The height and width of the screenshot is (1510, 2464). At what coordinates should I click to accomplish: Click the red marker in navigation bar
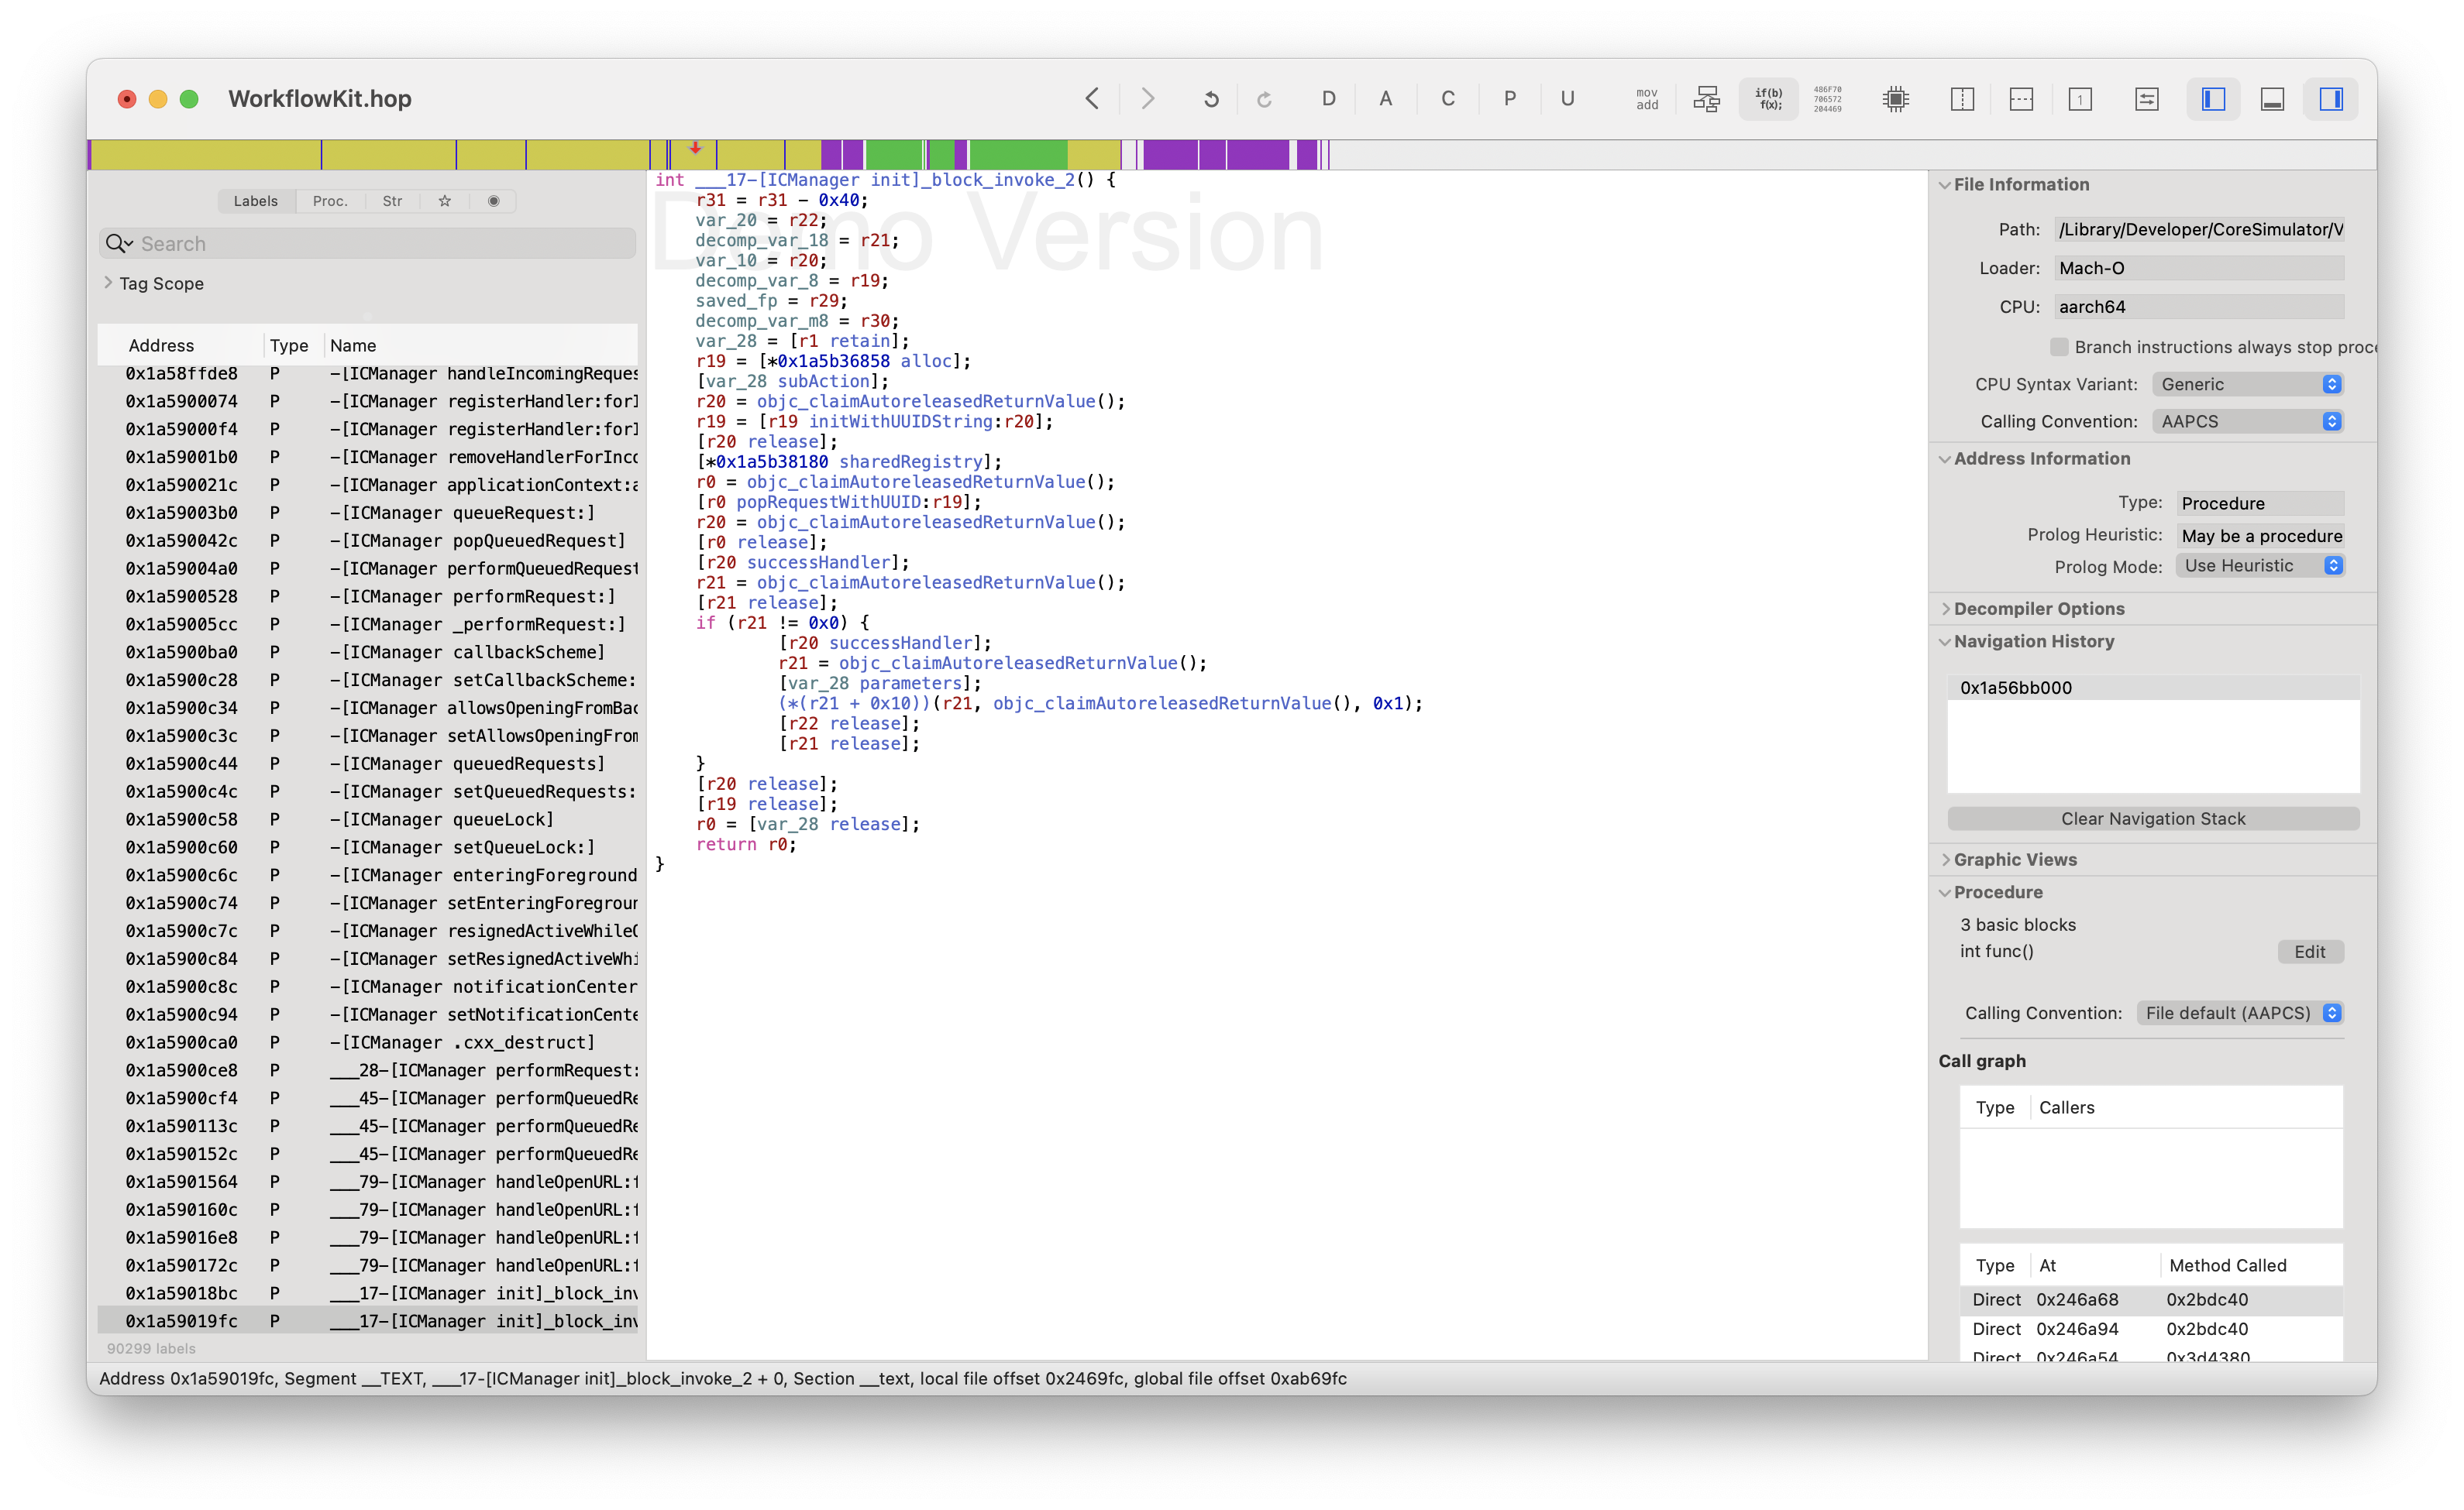point(695,148)
